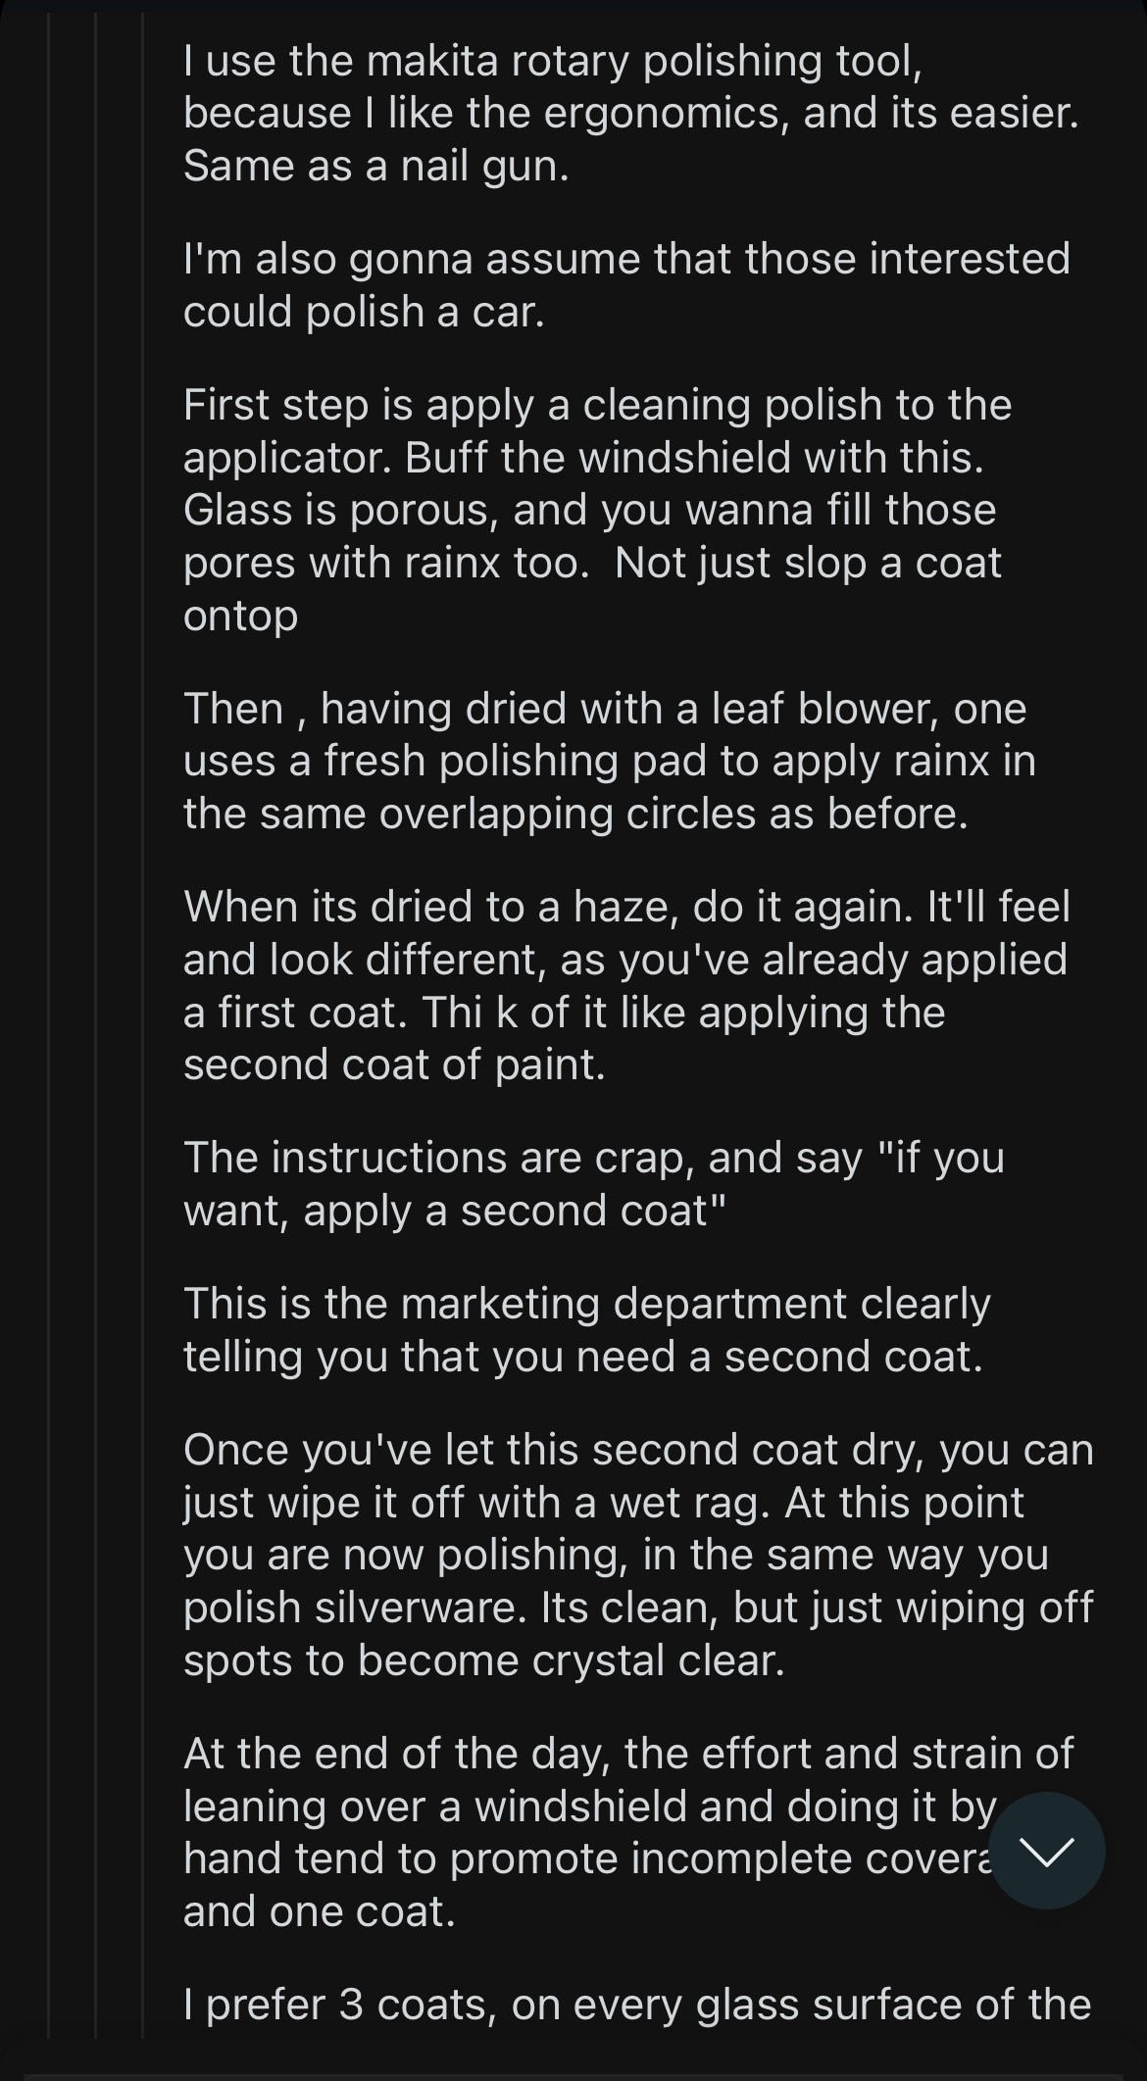This screenshot has height=2081, width=1147.
Task: Tap the 'I prefer 3 coats' line
Action: tap(637, 2005)
